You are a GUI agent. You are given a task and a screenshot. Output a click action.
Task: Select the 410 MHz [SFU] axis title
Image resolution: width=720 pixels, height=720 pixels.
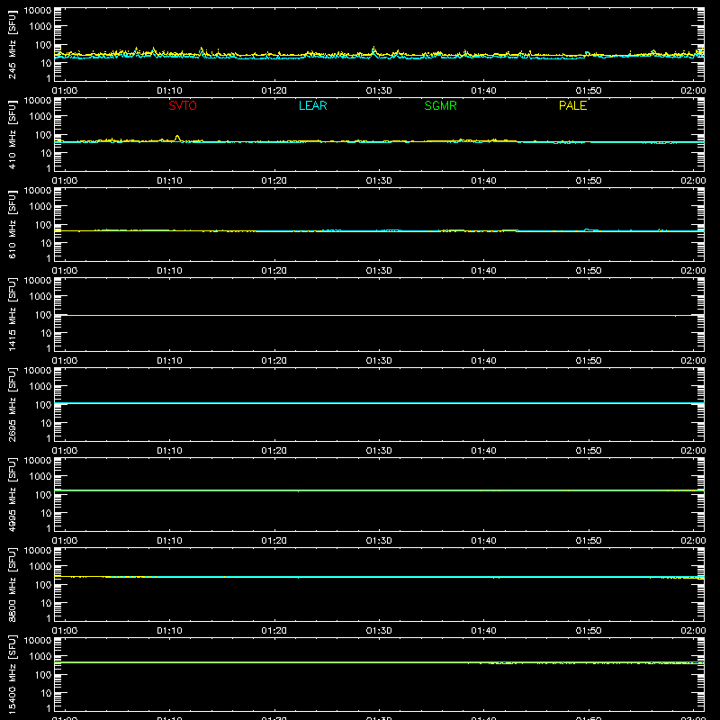(13, 134)
